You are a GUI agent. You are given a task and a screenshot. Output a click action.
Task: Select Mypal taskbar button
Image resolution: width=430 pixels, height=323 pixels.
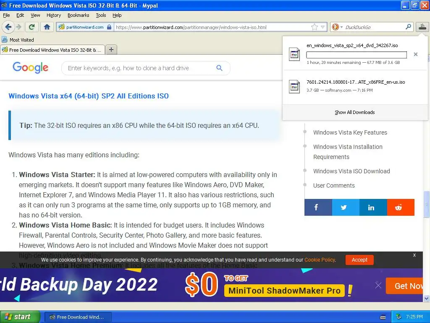coord(78,317)
